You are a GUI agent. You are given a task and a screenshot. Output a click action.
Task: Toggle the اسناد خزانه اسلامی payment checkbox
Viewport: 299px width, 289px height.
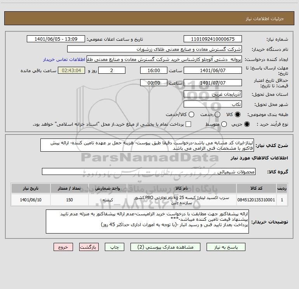pos(188,124)
